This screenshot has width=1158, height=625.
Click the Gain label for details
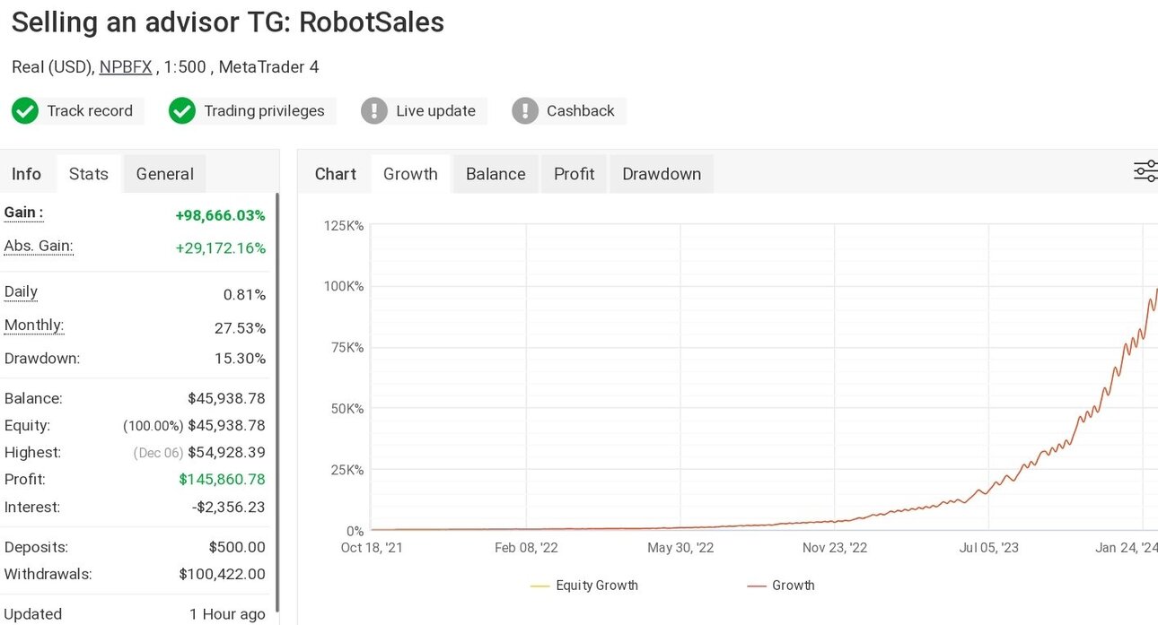(x=23, y=213)
